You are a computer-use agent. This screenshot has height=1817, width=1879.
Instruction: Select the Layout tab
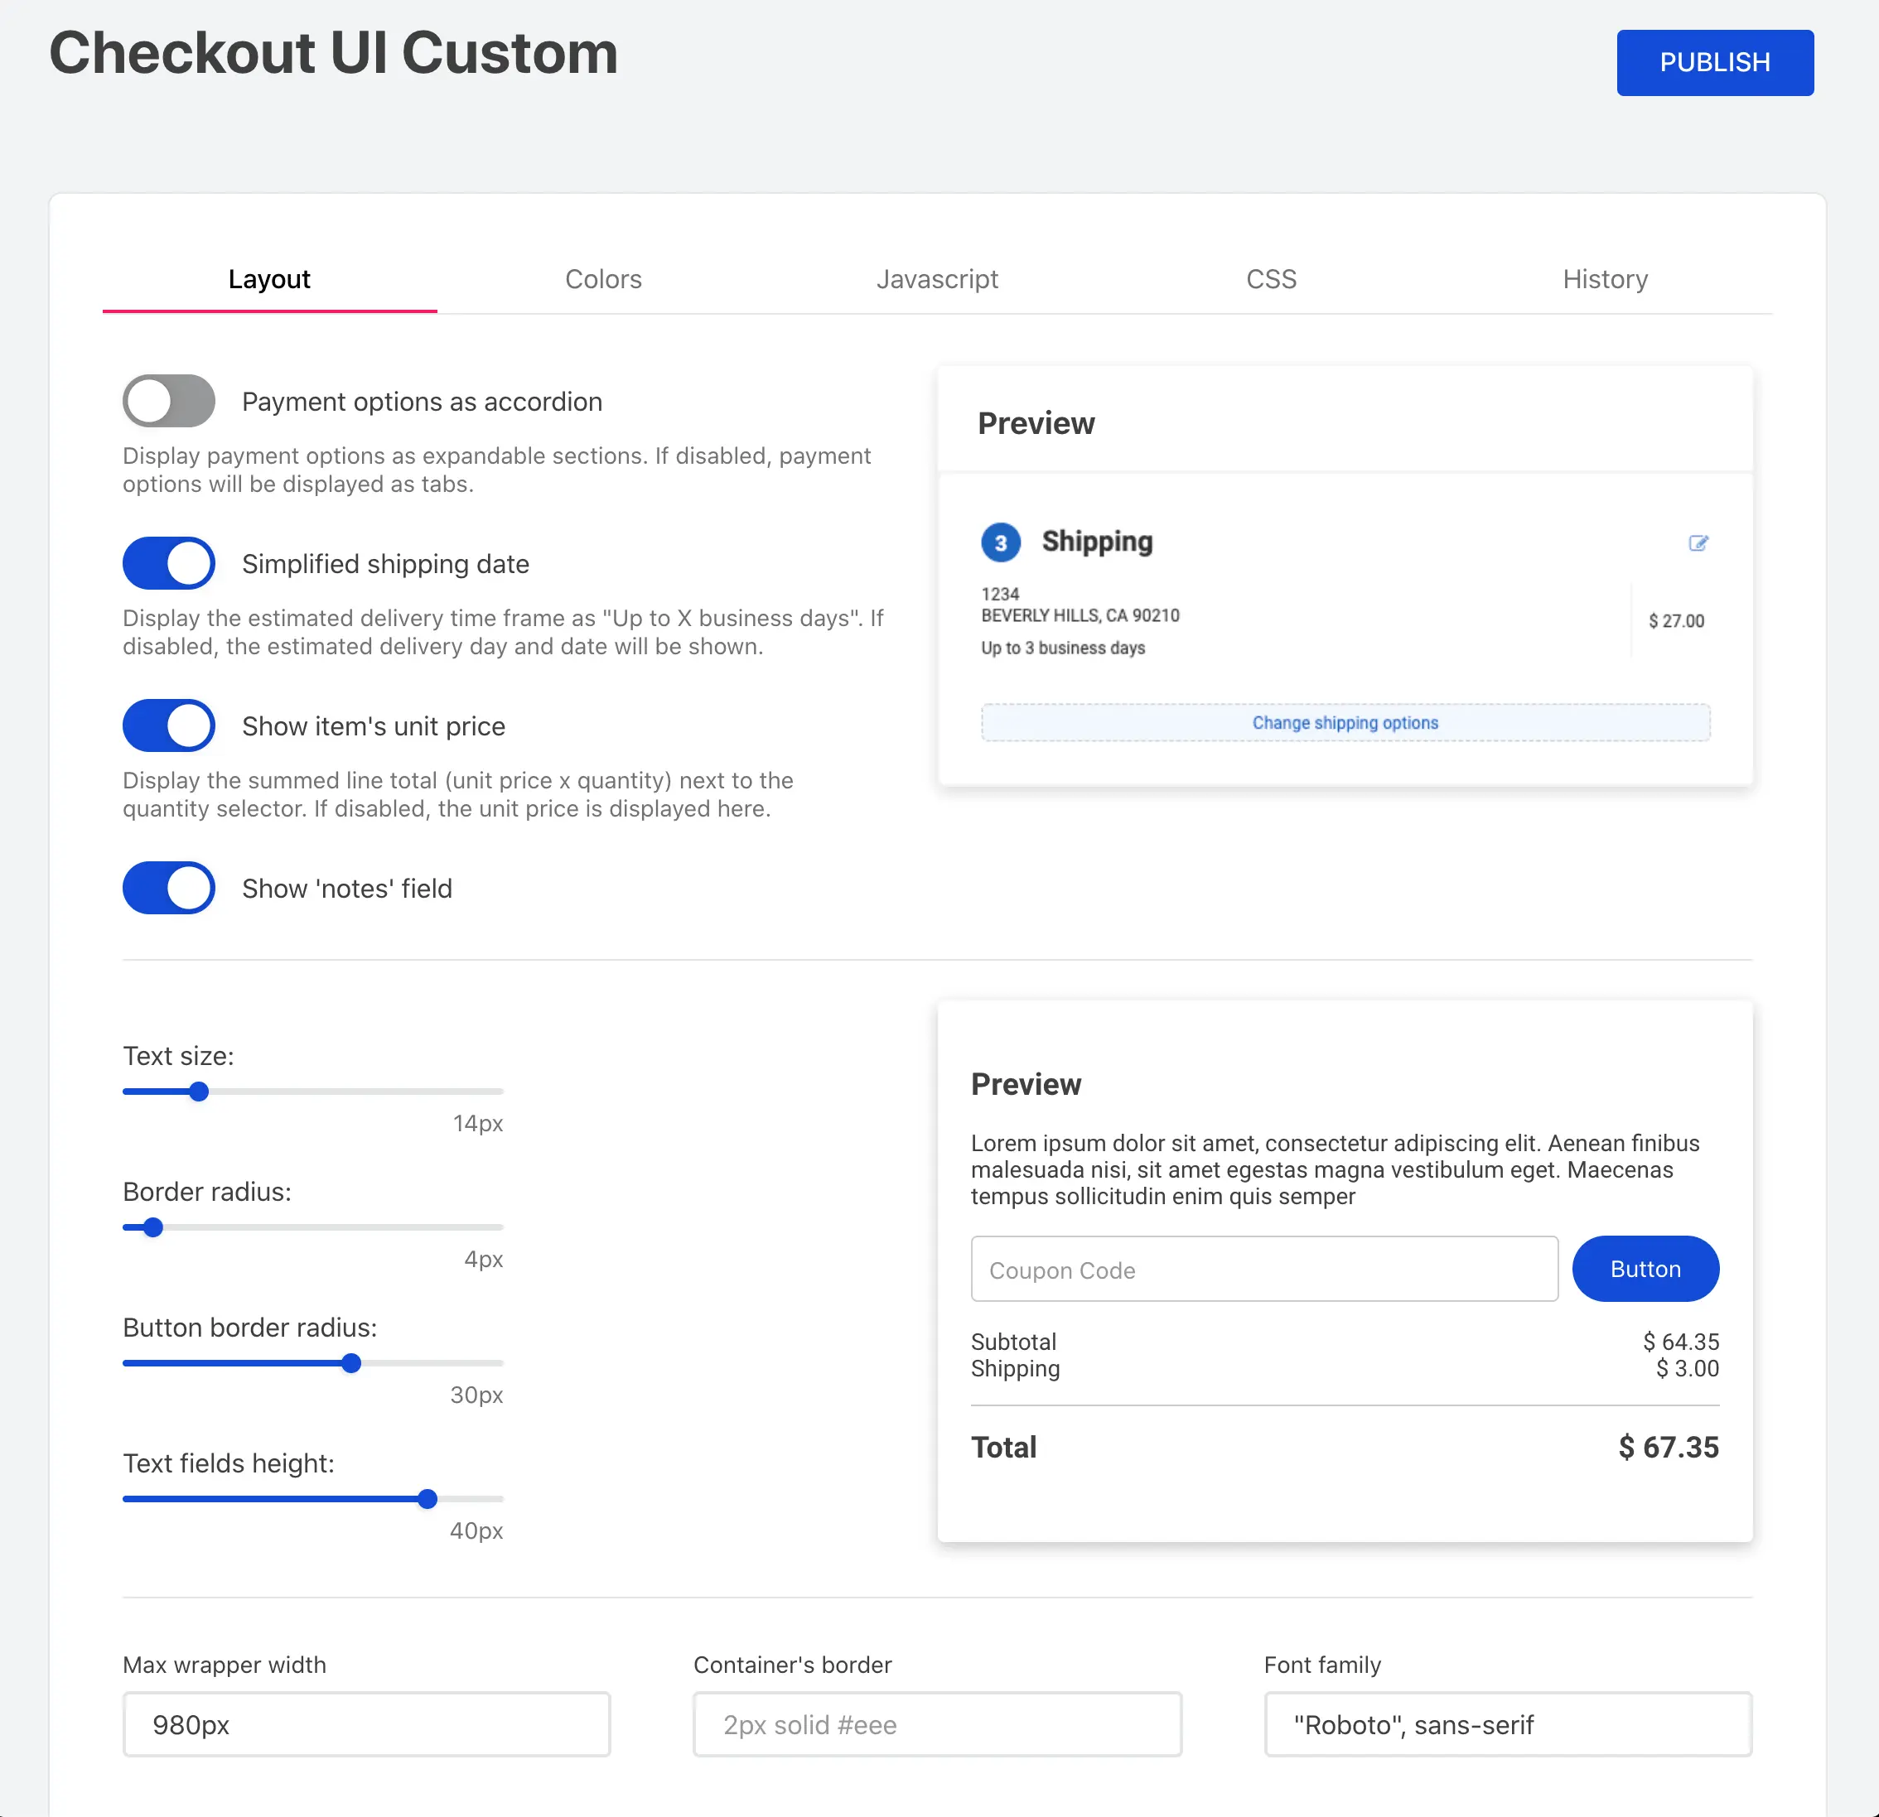pyautogui.click(x=269, y=279)
